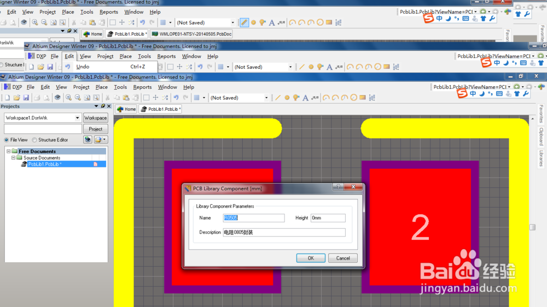
Task: Open Clipboard side panel tab
Action: tap(541, 137)
